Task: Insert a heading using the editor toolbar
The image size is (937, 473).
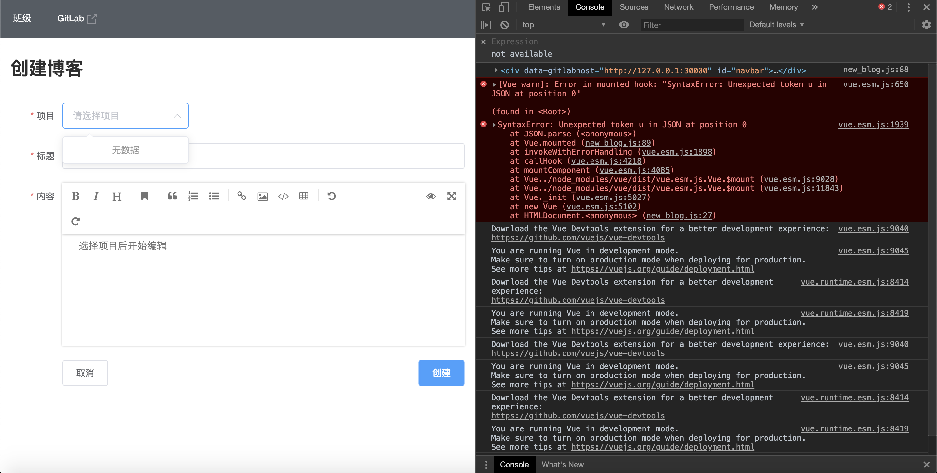Action: click(117, 196)
